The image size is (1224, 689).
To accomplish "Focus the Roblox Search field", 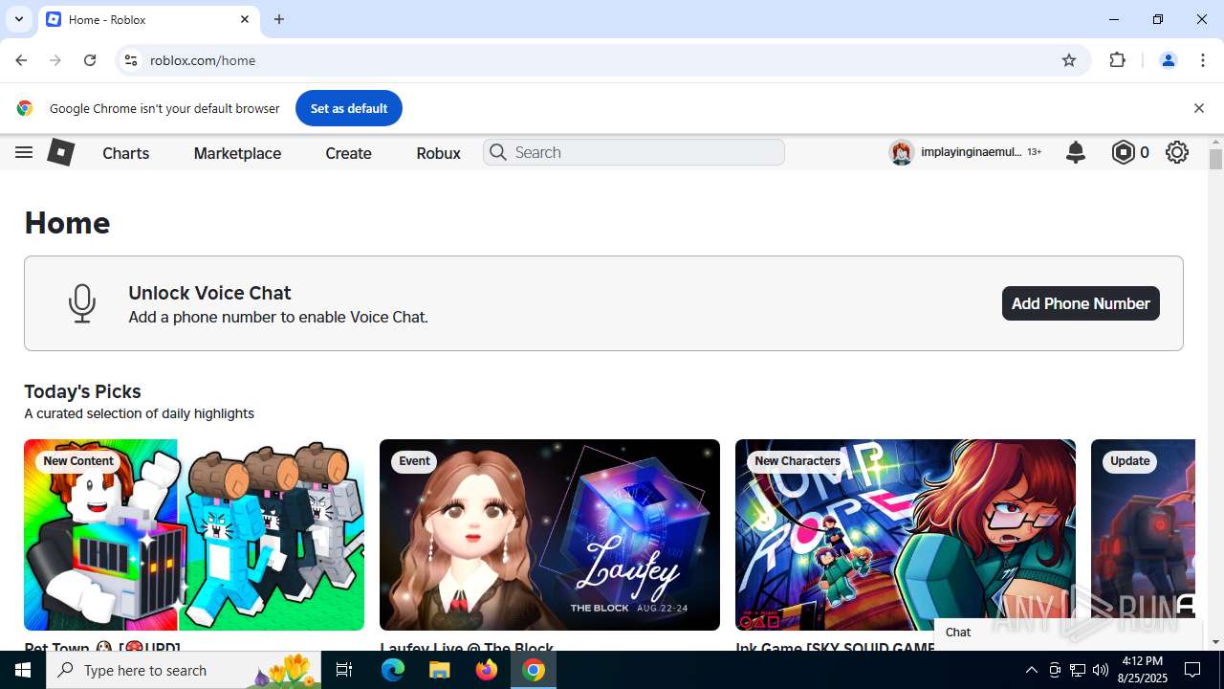I will point(634,152).
